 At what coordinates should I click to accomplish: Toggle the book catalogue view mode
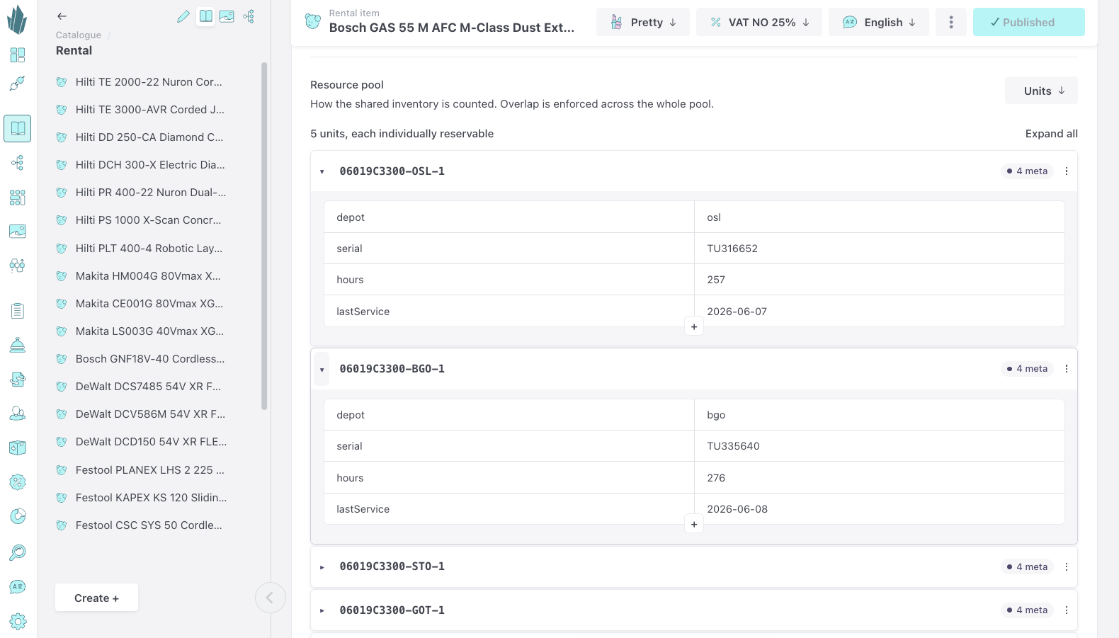pyautogui.click(x=205, y=16)
